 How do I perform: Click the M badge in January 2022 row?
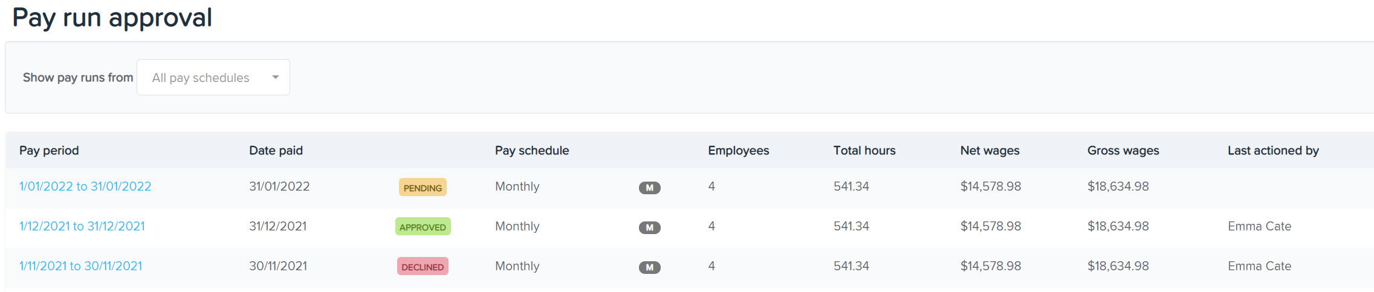[649, 188]
